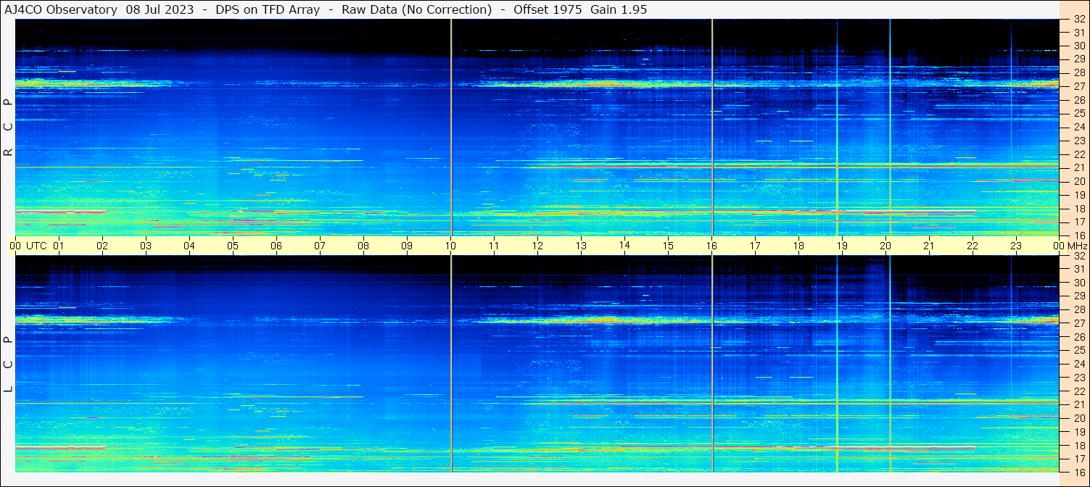The width and height of the screenshot is (1090, 487).
Task: Click the 32 MHz label of upper RCP panel
Action: coord(1078,20)
